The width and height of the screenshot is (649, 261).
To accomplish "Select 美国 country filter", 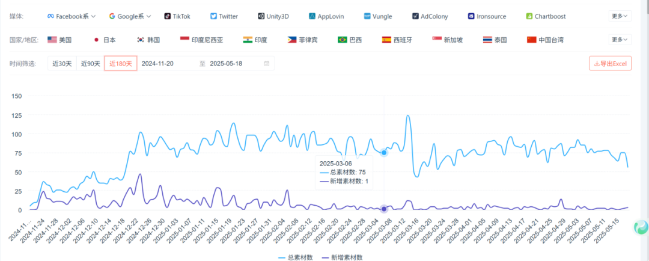I will [x=59, y=40].
